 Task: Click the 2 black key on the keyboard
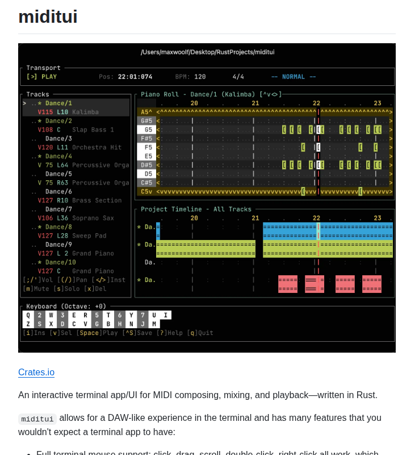point(40,316)
